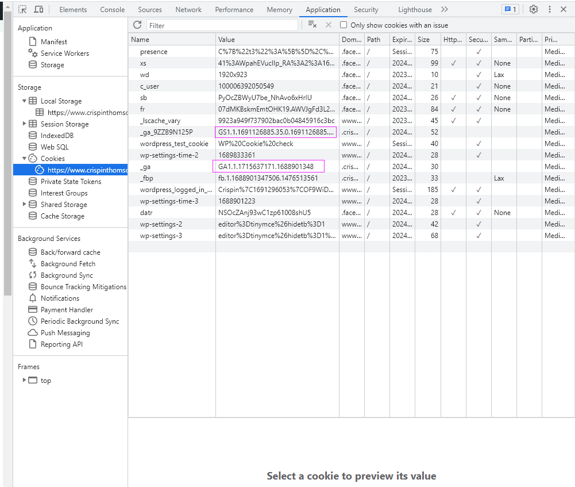This screenshot has width=575, height=487.
Task: Click the inspect element picker icon
Action: [x=23, y=9]
